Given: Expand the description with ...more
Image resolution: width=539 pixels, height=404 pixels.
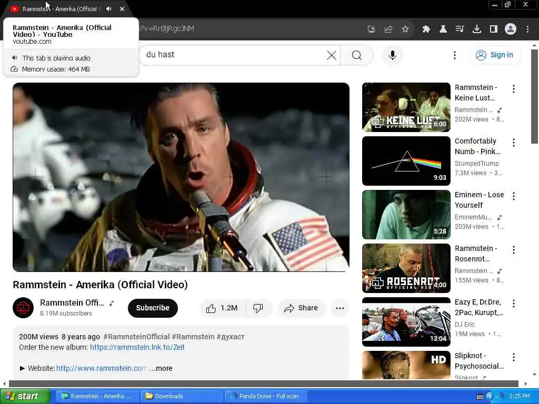Looking at the screenshot, I should click(161, 368).
